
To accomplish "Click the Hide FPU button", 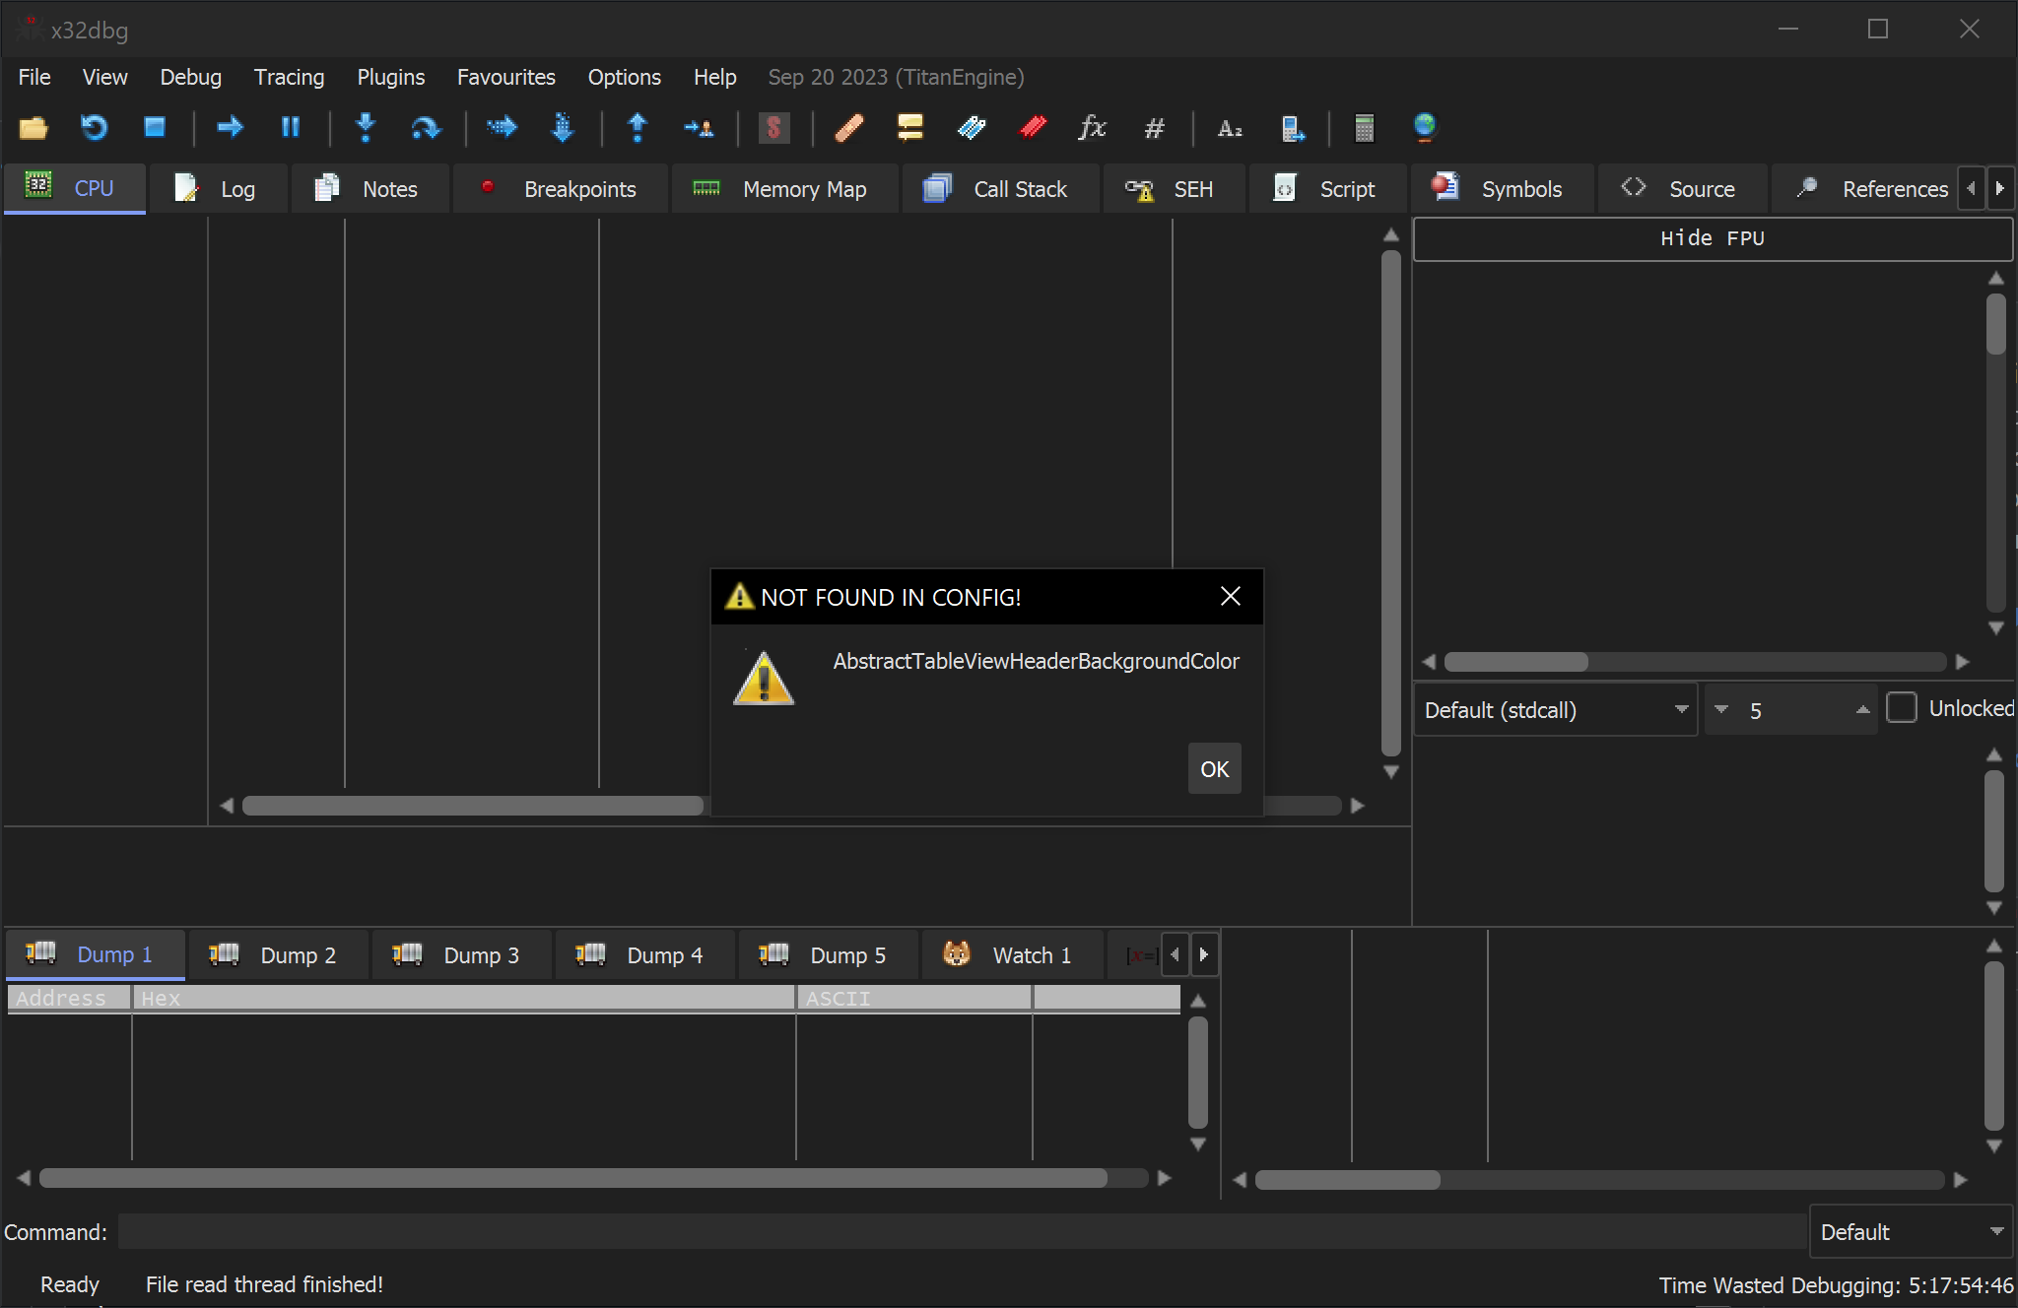I will pos(1712,238).
